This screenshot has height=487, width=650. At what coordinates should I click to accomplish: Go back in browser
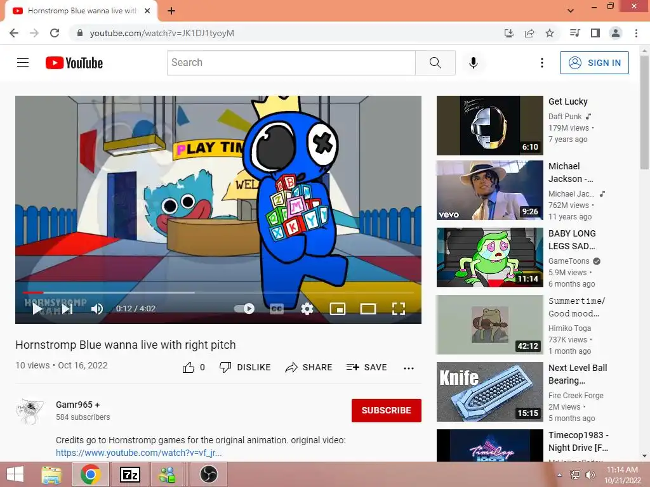[x=14, y=33]
